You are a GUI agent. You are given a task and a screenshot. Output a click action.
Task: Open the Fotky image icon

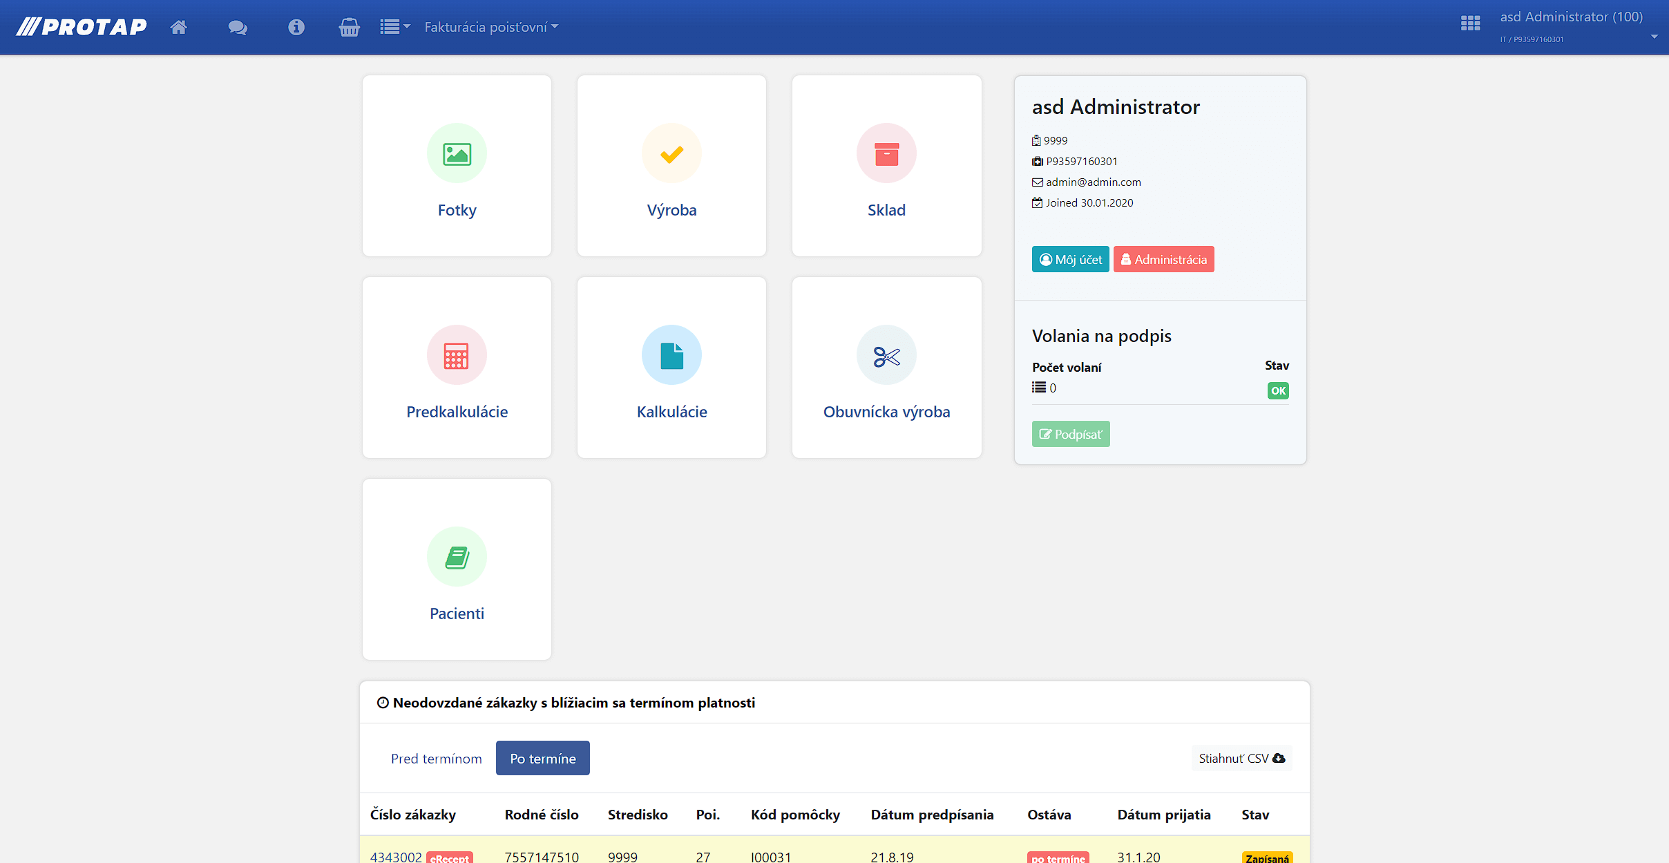pyautogui.click(x=457, y=153)
